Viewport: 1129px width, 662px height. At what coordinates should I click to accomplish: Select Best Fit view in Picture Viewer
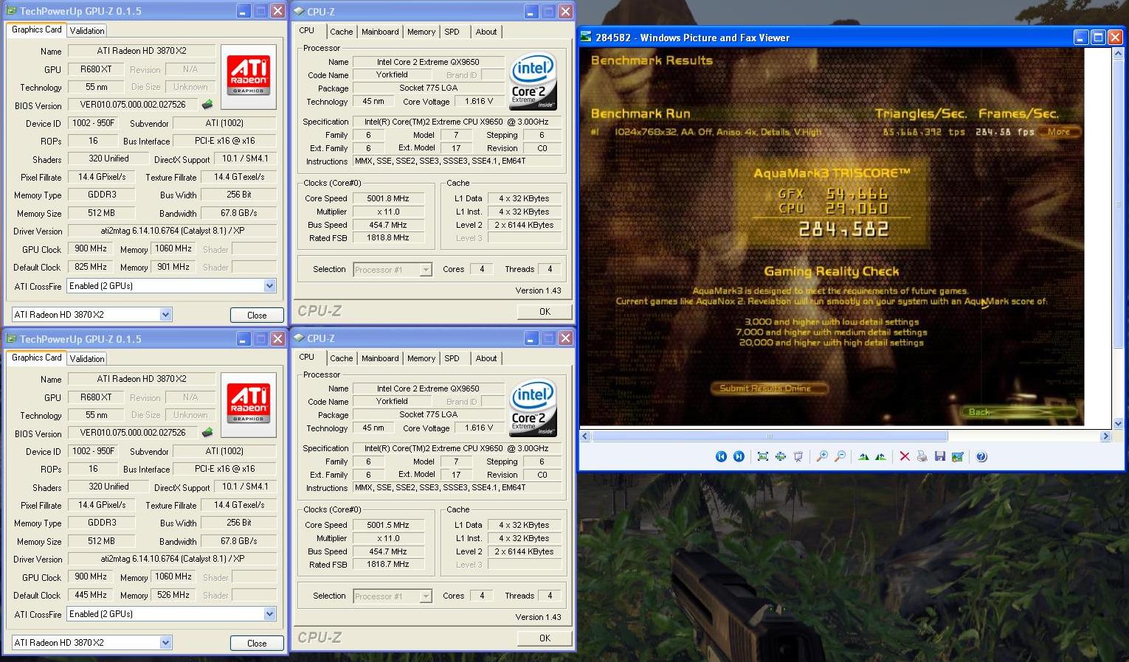(763, 456)
